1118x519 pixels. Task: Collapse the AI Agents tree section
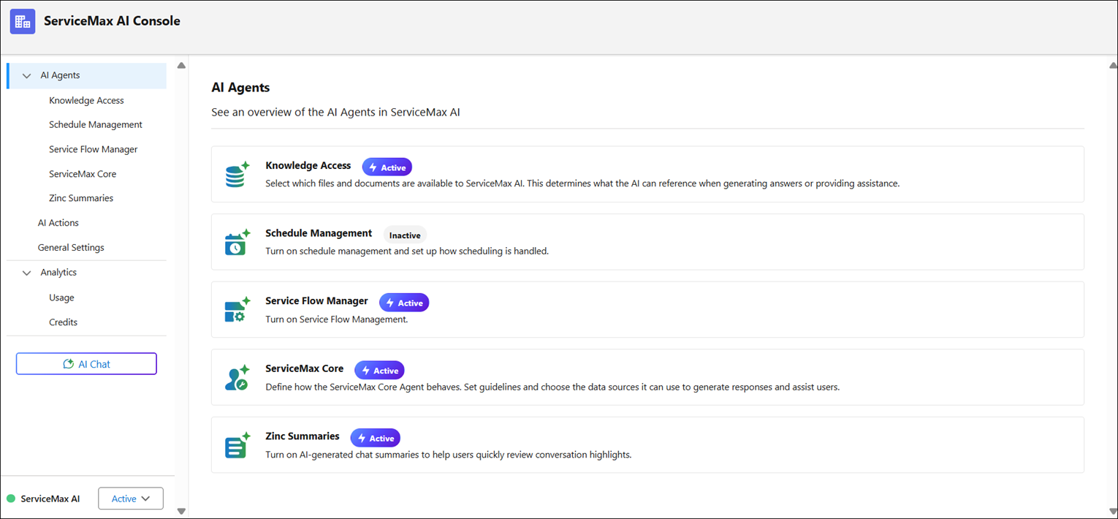click(x=27, y=75)
